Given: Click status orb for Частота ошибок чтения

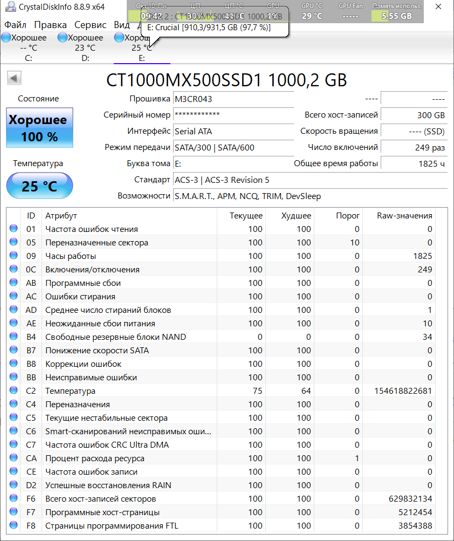Looking at the screenshot, I should (13, 229).
